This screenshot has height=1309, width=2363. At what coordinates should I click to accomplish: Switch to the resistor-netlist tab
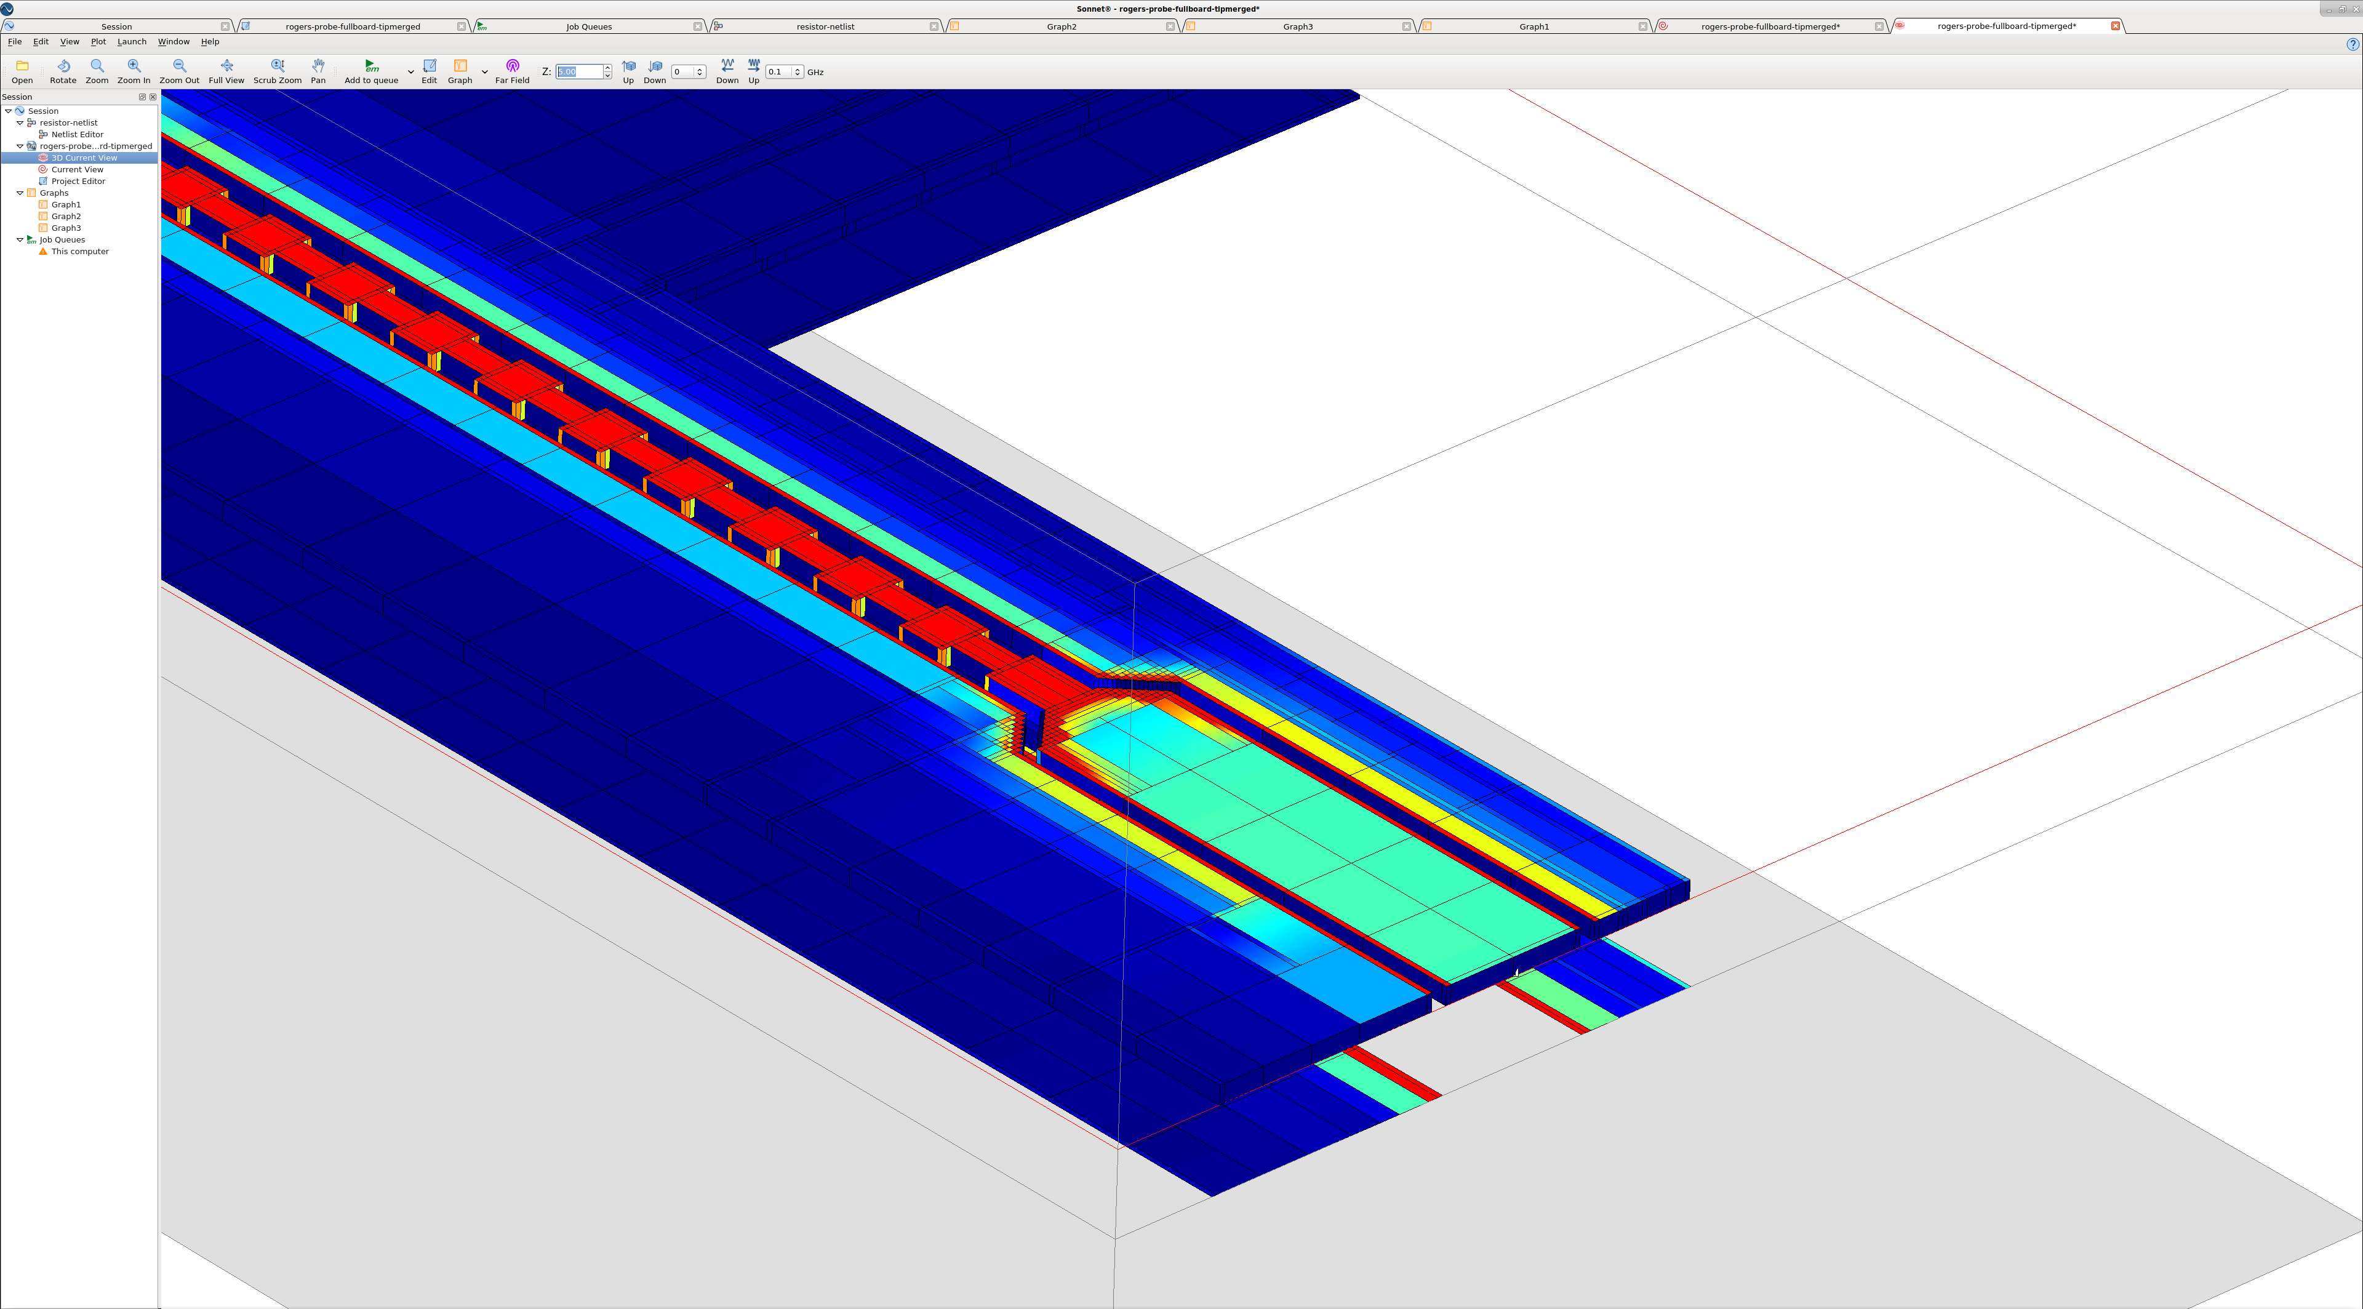(826, 26)
